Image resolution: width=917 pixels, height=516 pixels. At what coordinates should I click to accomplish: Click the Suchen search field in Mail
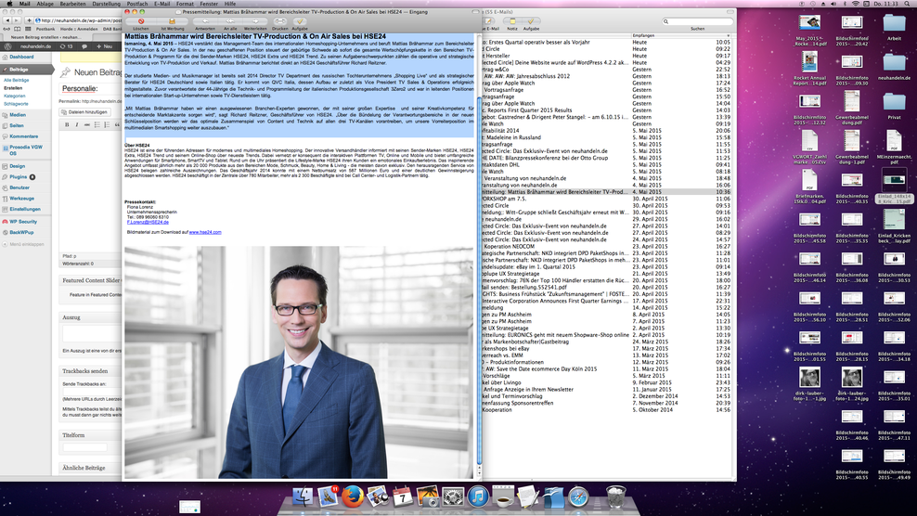tap(698, 21)
